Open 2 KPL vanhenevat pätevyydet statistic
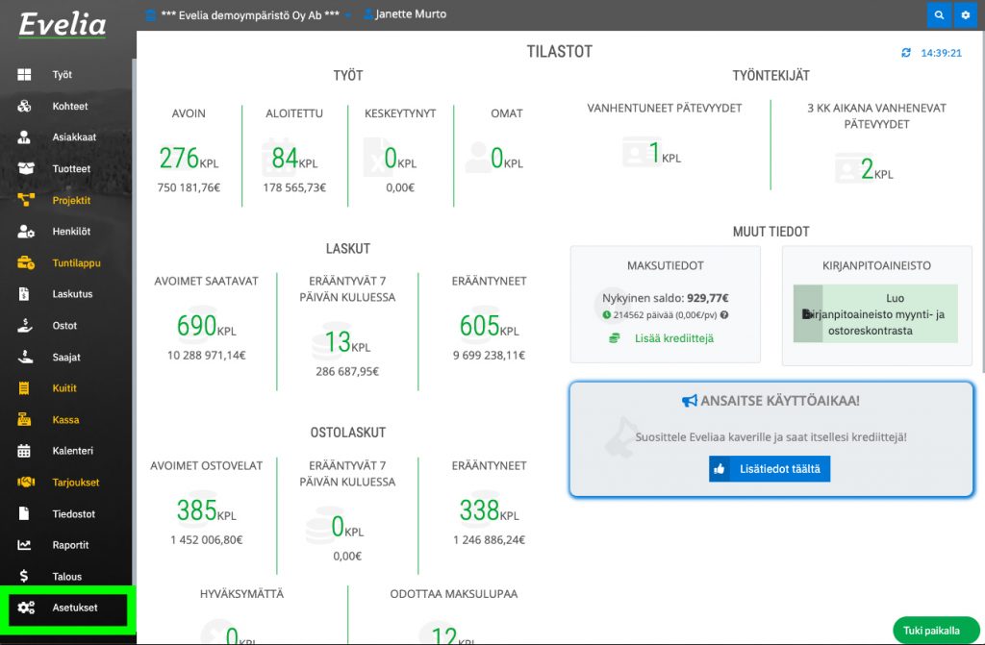 coord(876,169)
